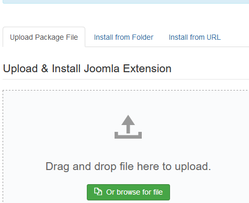Image resolution: width=249 pixels, height=203 pixels.
Task: Click the upload arrow icon in drop zone
Action: [x=128, y=127]
